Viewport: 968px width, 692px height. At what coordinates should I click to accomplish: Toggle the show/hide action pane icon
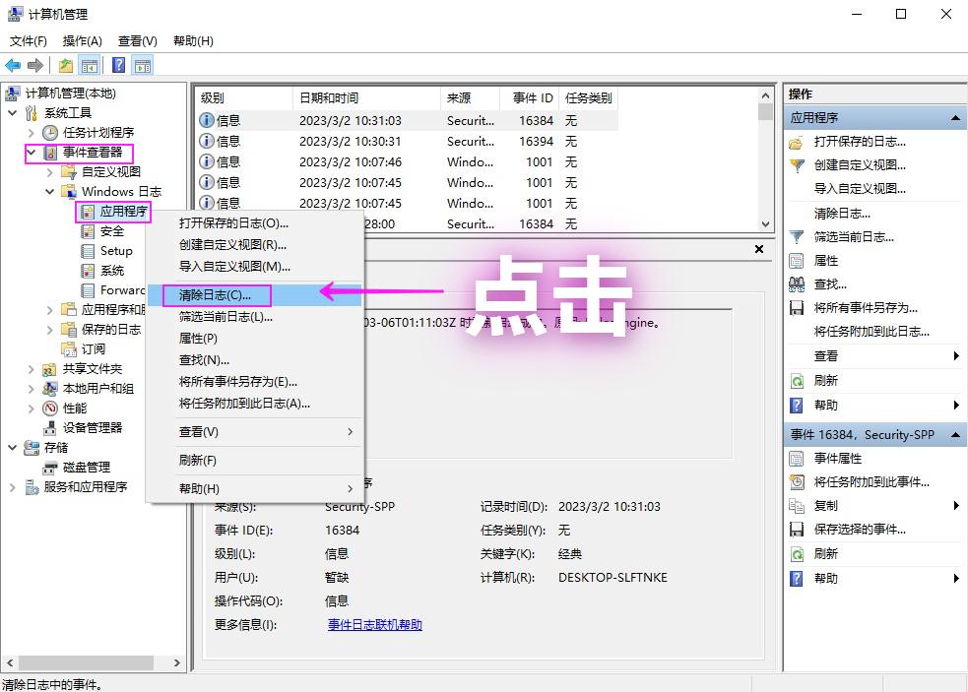pyautogui.click(x=143, y=65)
